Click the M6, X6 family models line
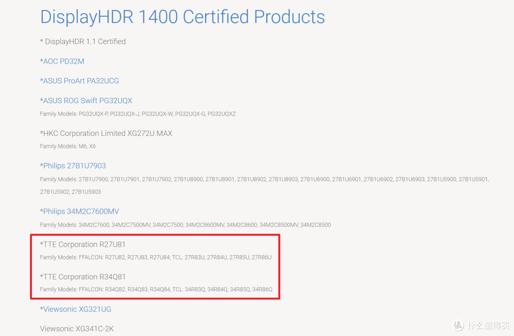Screen dimensions: 514x336 coord(68,146)
